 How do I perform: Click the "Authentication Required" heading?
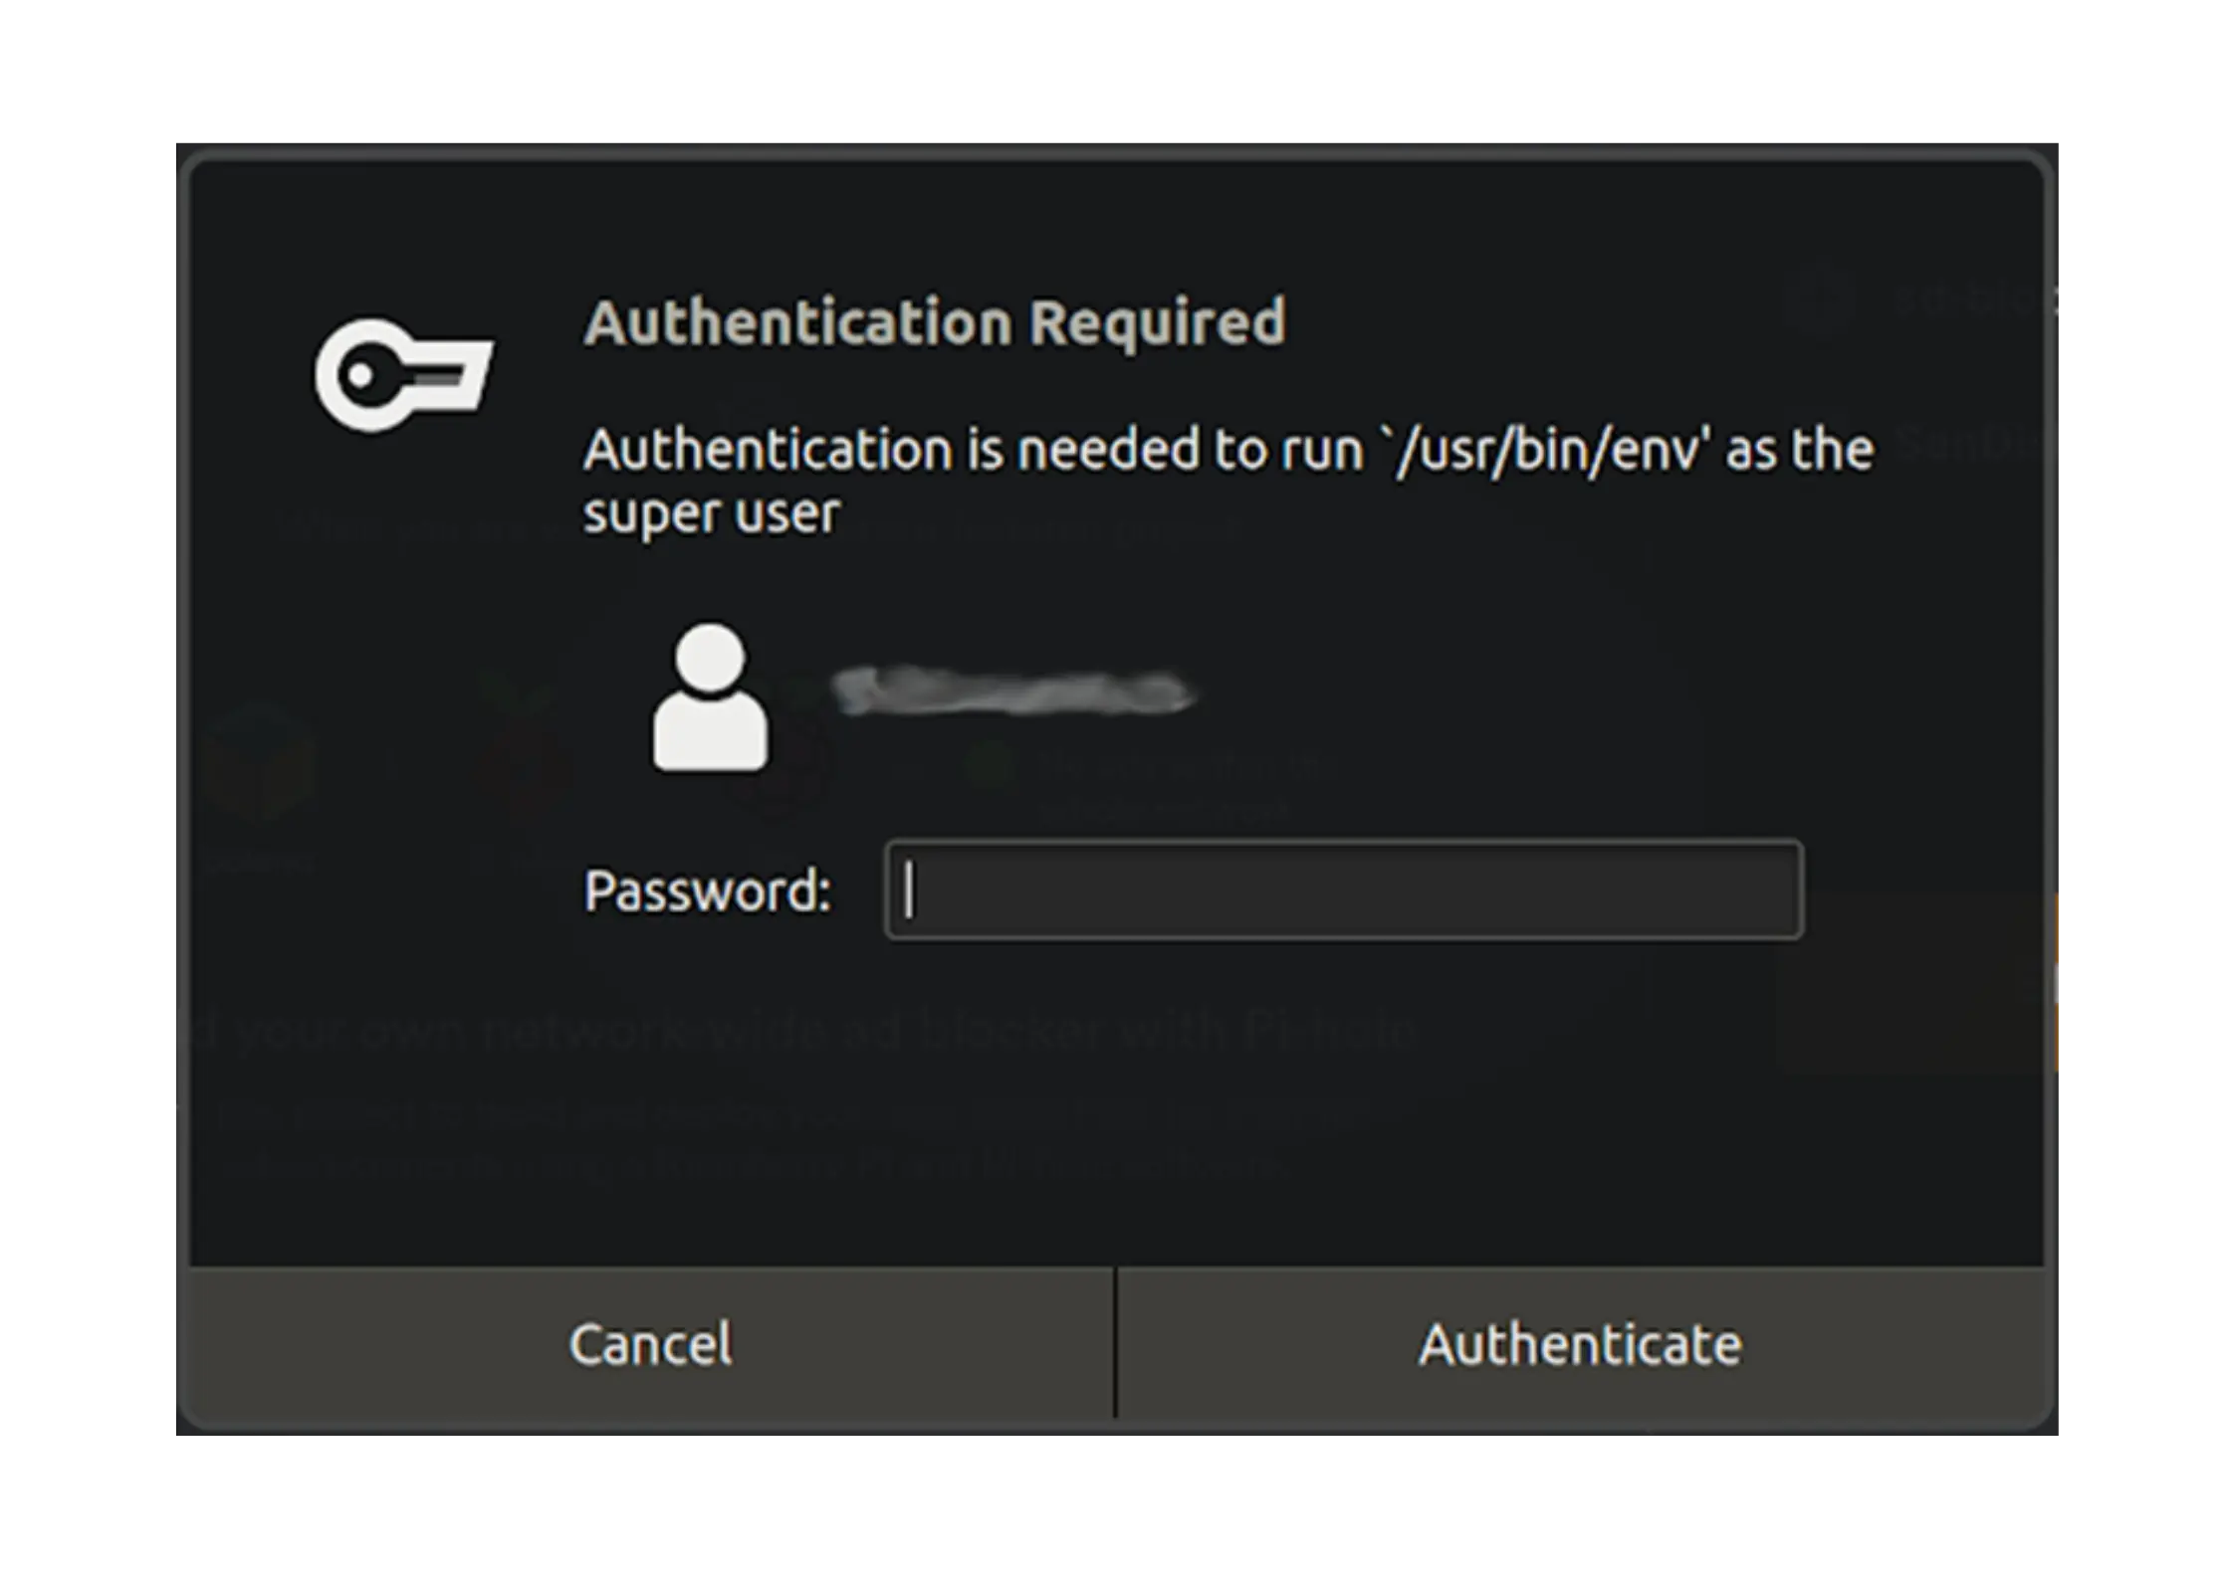(934, 322)
